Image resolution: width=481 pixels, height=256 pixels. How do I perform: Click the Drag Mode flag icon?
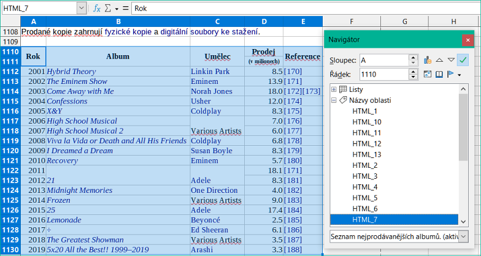450,75
